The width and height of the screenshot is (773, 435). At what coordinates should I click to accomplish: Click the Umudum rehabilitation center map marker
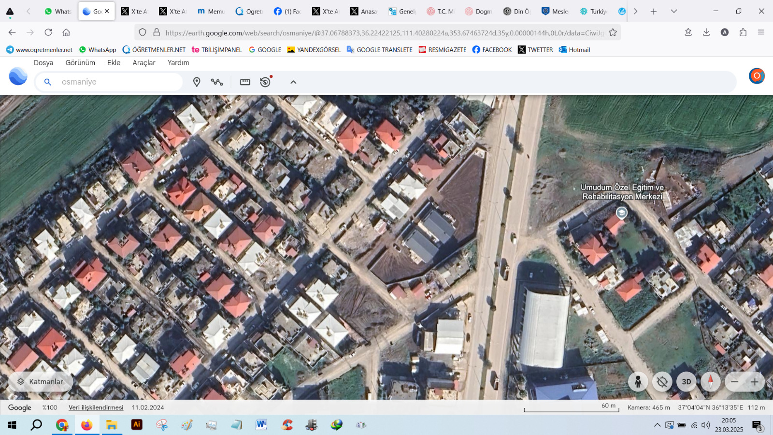(x=621, y=213)
